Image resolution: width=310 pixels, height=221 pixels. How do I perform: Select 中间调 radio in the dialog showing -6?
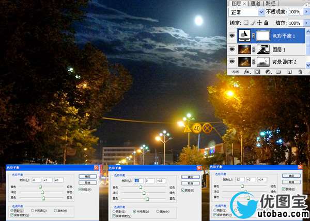(x=33, y=211)
